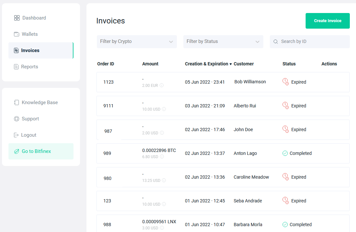This screenshot has height=232, width=356.
Task: Open the Filter by Status dropdown
Action: click(223, 42)
